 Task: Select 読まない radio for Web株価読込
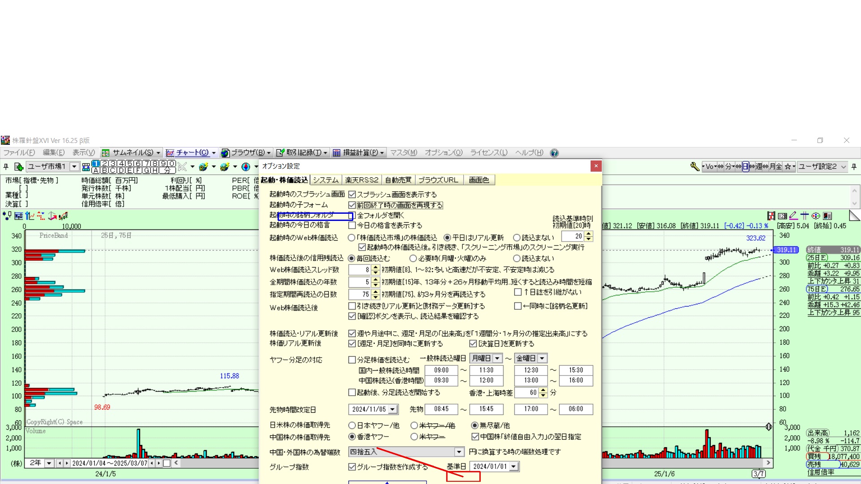[517, 238]
